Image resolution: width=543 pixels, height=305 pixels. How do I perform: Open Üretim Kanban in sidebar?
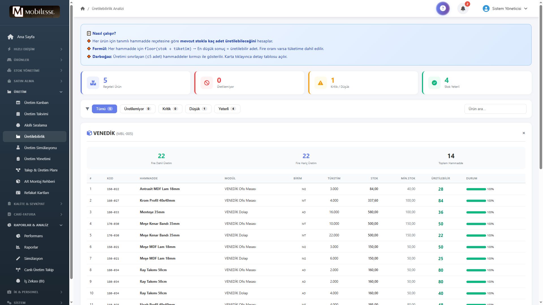[36, 103]
